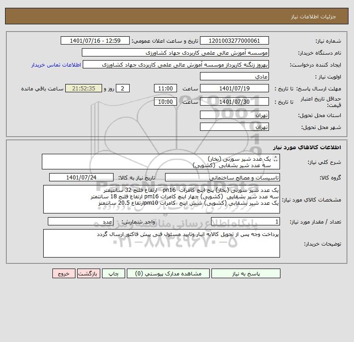Viewport: 354px width, 342px height.
Task: Click the 'اولویت نیاز :' label
Action: tap(328, 77)
